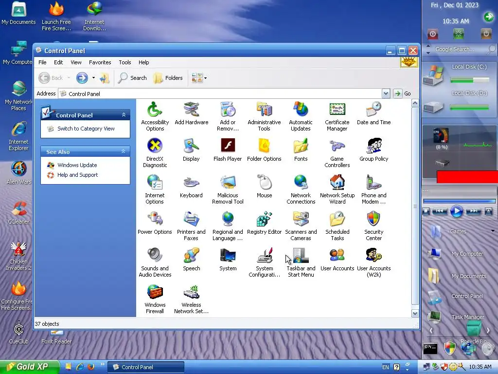The width and height of the screenshot is (498, 374).
Task: Open Scanners and Cameras
Action: tap(301, 226)
